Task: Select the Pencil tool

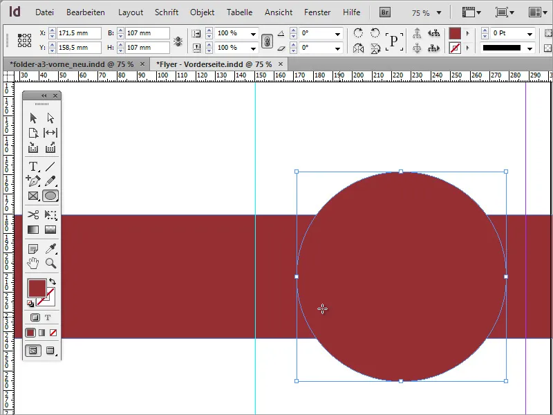Action: tap(50, 181)
